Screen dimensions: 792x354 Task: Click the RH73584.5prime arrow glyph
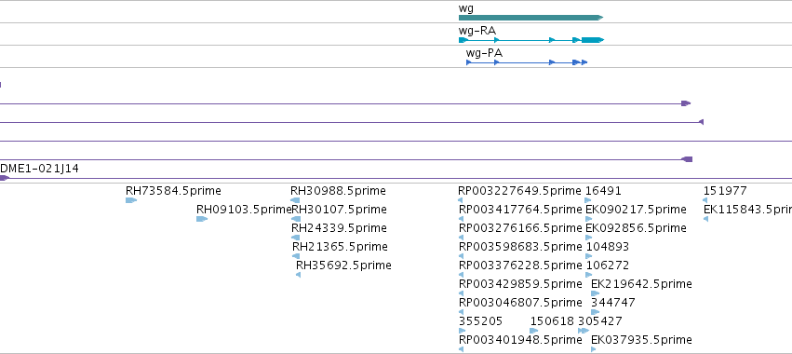coord(131,200)
